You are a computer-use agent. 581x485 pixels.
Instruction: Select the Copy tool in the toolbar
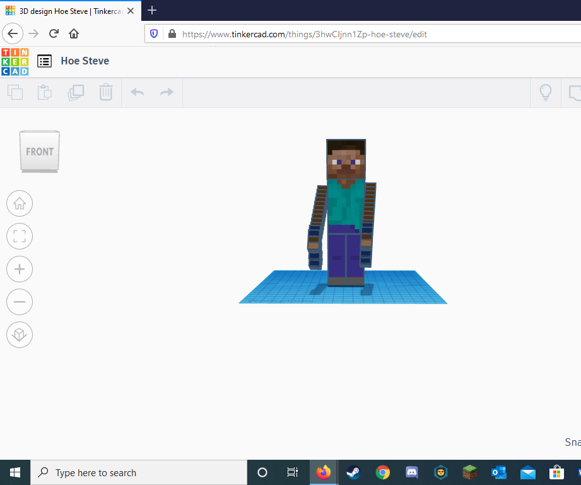pyautogui.click(x=15, y=92)
